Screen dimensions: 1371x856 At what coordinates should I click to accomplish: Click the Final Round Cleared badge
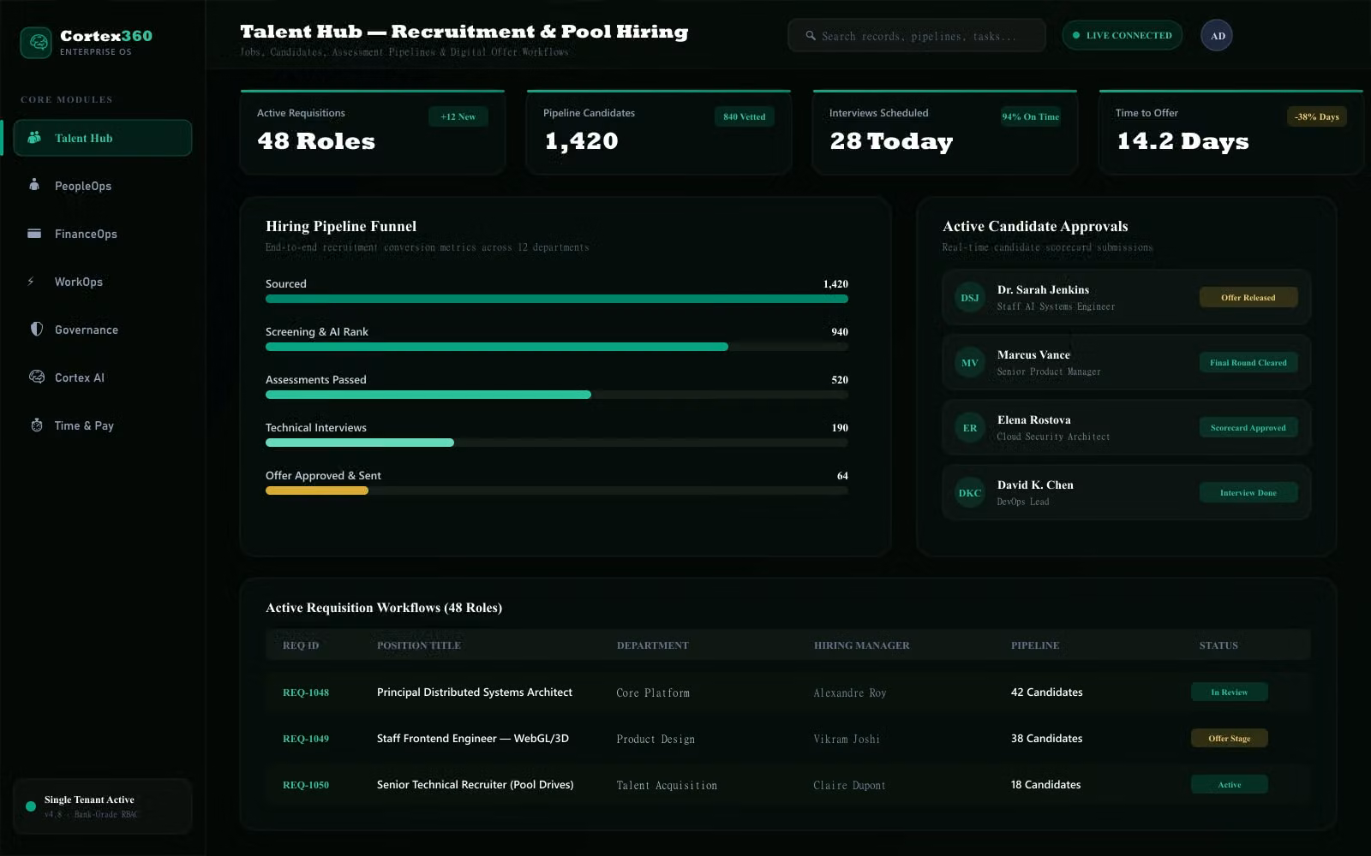click(x=1248, y=362)
